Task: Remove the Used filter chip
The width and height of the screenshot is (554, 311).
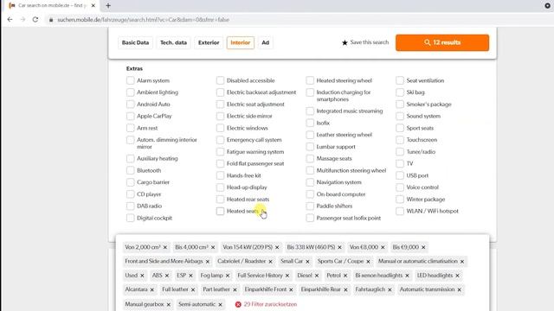Action: (142, 276)
